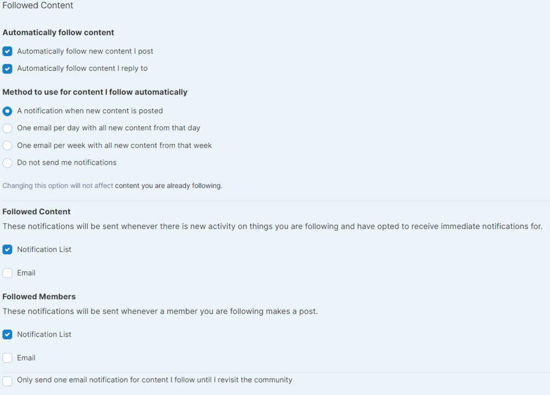Enable Email checkbox under Followed Members
The width and height of the screenshot is (550, 395).
[7, 358]
